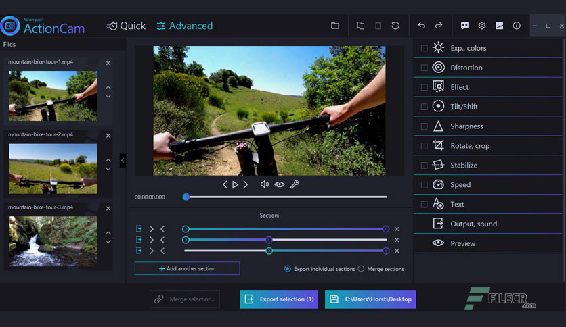Click the C:\Users\Horst\Desktop output path button

370,299
